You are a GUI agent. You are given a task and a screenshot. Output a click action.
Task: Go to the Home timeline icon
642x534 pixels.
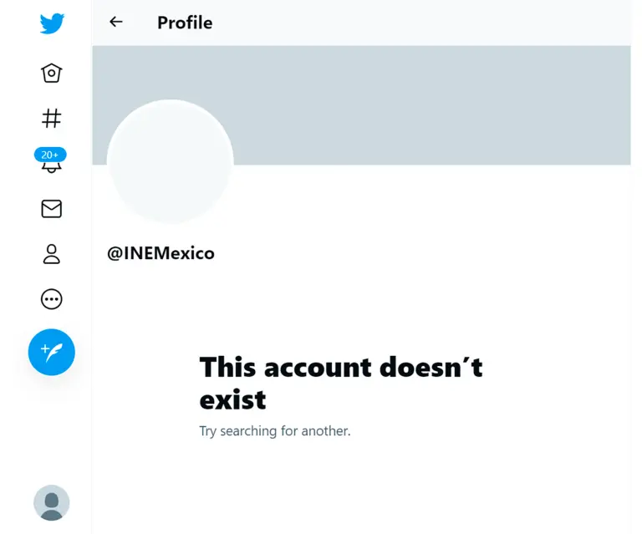(51, 74)
